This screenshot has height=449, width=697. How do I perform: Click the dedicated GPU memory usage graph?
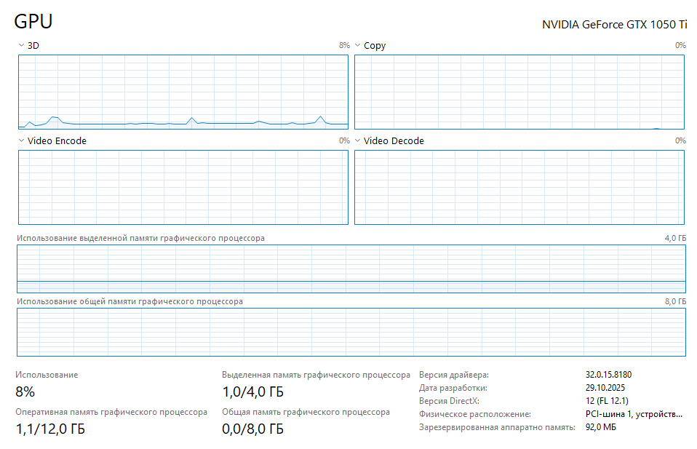coord(351,269)
